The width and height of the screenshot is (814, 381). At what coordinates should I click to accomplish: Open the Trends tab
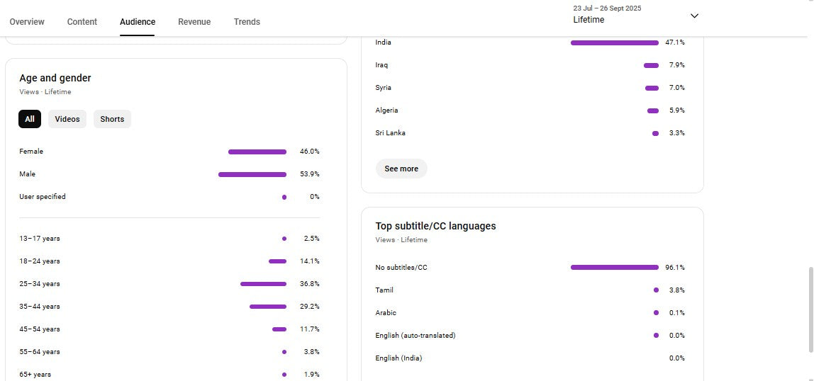tap(247, 22)
